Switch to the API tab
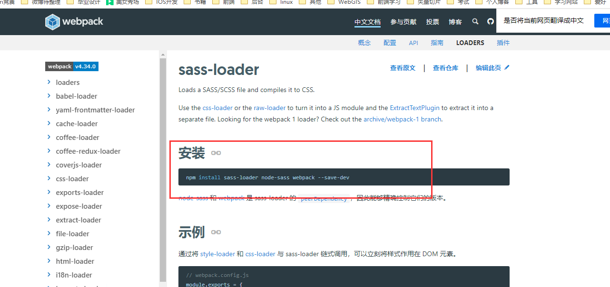Screen dimensions: 610x287 click(x=413, y=43)
